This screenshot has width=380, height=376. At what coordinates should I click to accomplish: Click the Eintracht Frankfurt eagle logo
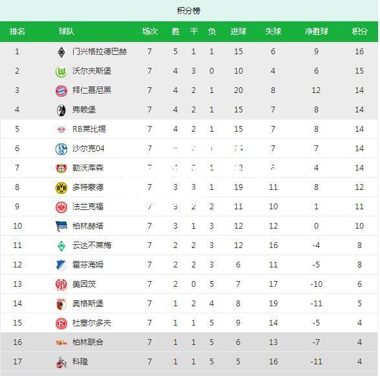(x=61, y=207)
